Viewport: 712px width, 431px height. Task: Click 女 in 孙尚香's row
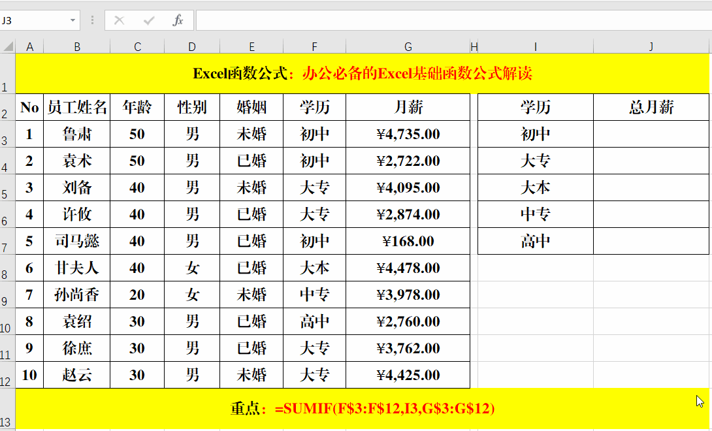point(192,295)
